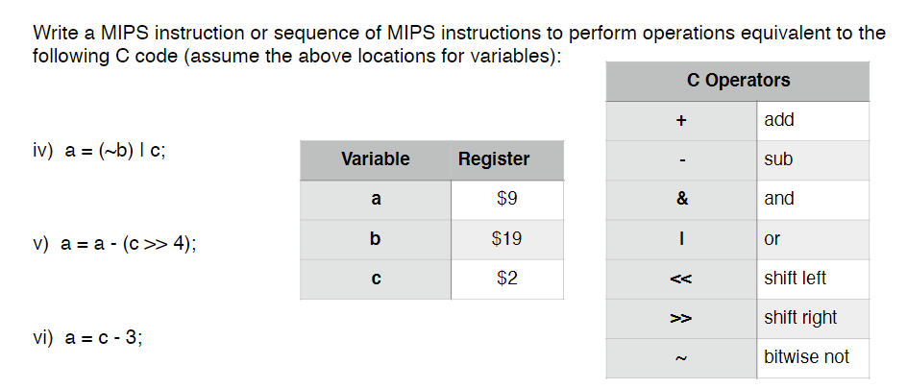This screenshot has height=389, width=907.
Task: Click the tilde operator symbol cell
Action: click(681, 358)
